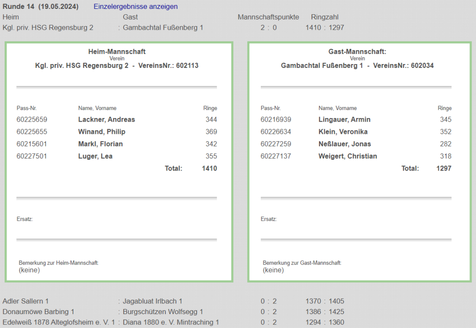The width and height of the screenshot is (476, 328).
Task: Select Edelweiß 1878 Alteglofsheim match row
Action: point(59,322)
